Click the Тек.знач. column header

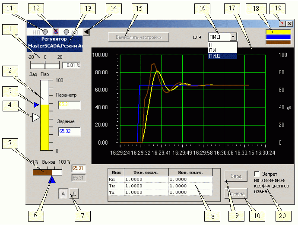coord(146,172)
